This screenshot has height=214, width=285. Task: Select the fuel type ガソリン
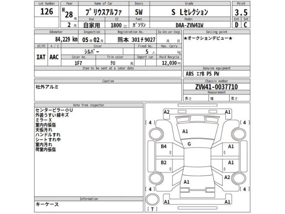[139, 25]
